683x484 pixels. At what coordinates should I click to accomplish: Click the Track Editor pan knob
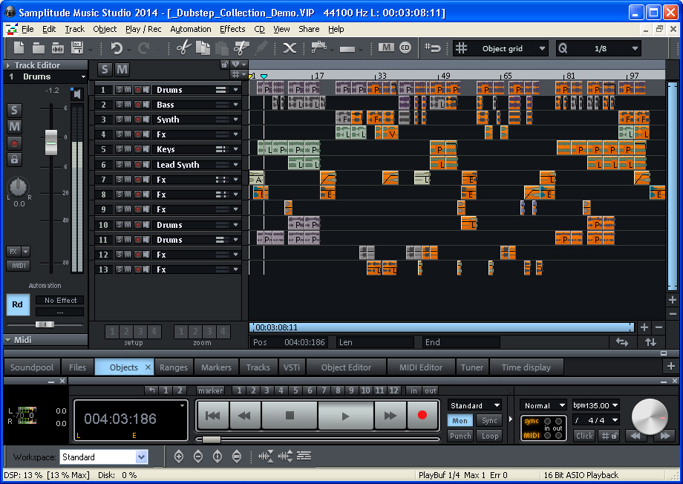click(19, 186)
